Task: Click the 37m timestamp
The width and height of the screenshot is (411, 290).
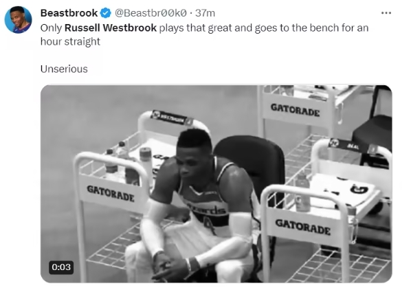Action: pos(205,13)
